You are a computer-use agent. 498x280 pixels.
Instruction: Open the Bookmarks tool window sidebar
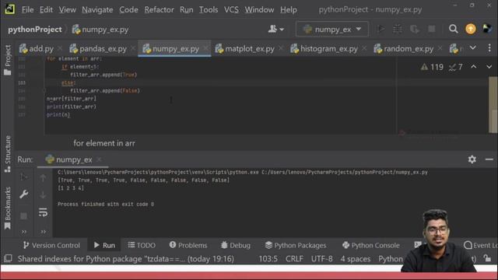(x=8, y=208)
